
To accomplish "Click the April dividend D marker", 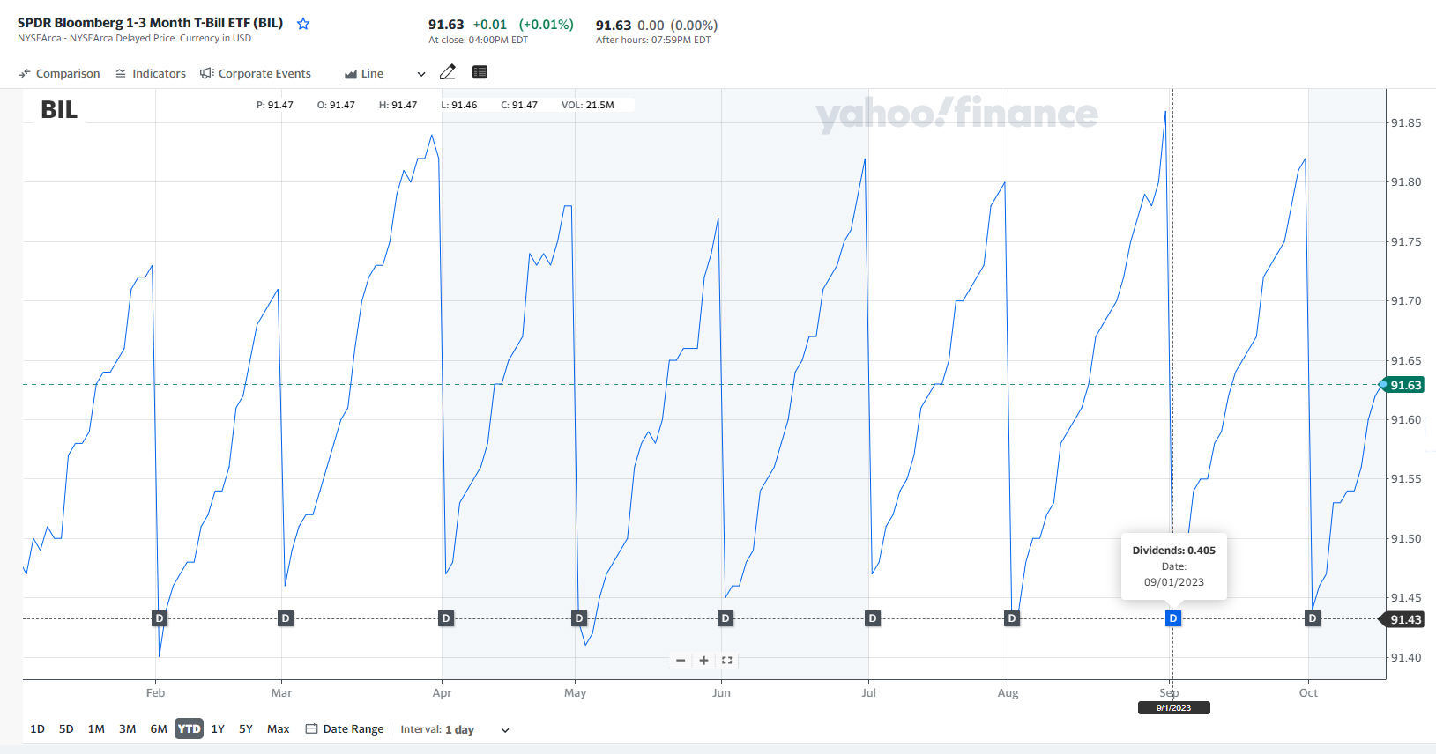I will (446, 618).
